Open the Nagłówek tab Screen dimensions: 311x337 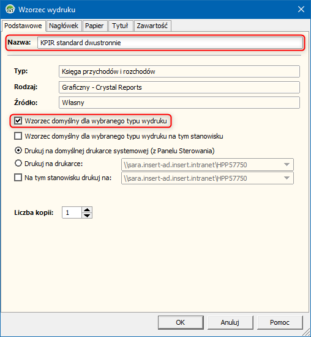[x=64, y=26]
